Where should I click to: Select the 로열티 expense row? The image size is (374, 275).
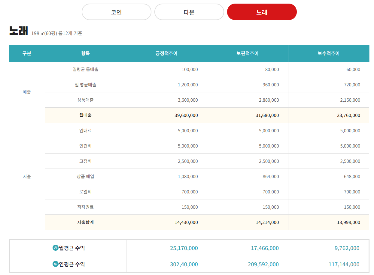(x=85, y=192)
